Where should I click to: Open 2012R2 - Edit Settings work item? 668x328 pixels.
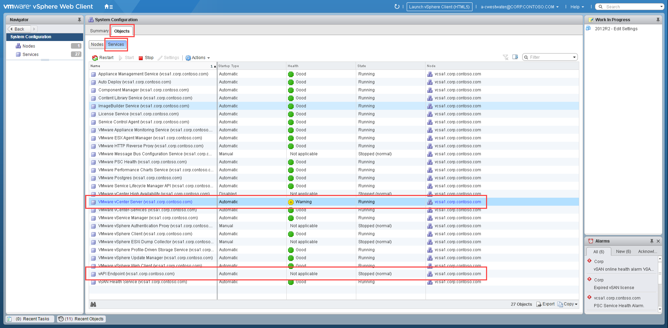coord(616,29)
